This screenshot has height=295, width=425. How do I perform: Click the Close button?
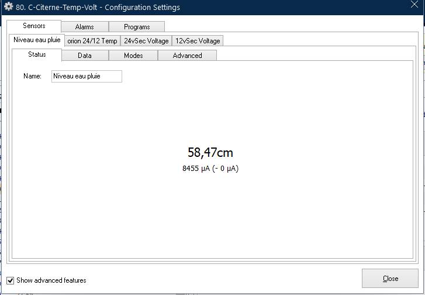coord(390,279)
